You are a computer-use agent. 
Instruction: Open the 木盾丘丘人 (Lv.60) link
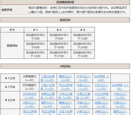point(120,104)
